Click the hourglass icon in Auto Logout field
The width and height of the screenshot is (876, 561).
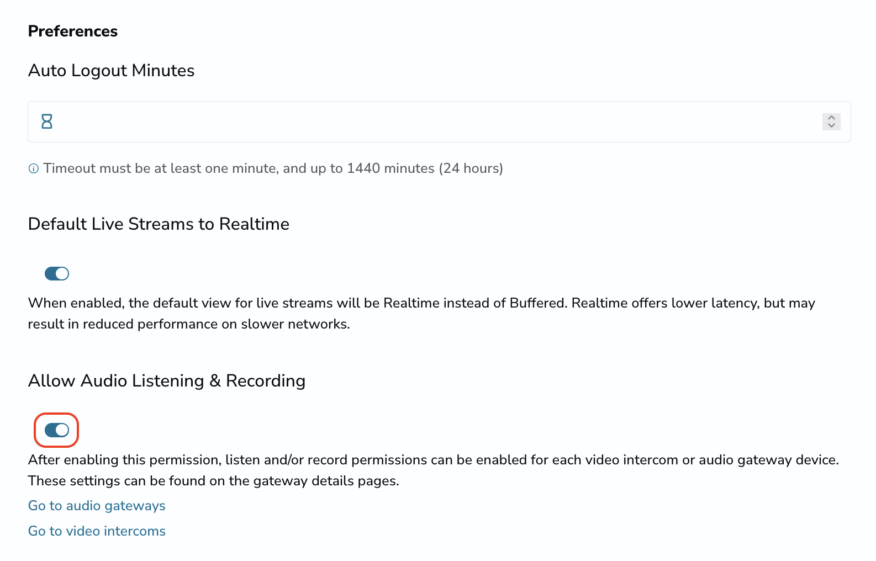(47, 121)
